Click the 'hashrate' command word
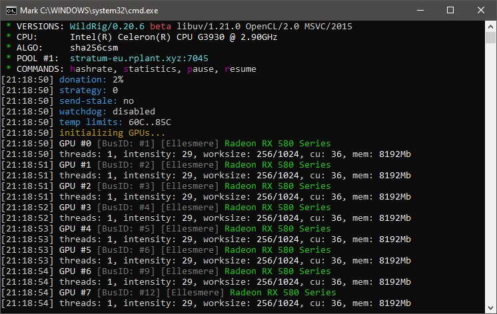 91,69
